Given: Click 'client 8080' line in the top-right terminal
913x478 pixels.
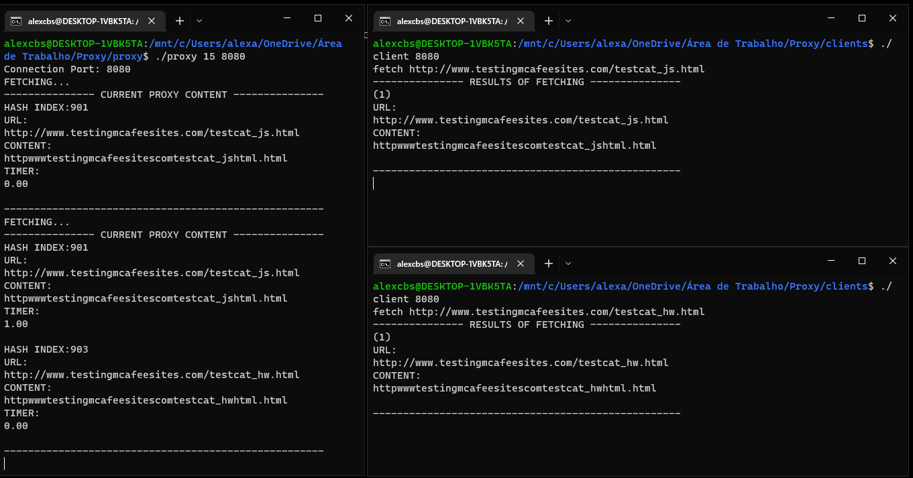Looking at the screenshot, I should (406, 56).
